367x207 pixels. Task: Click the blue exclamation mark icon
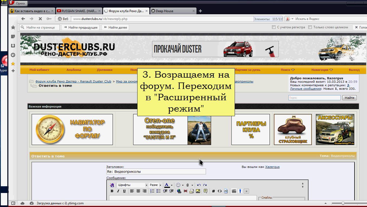tap(240, 191)
